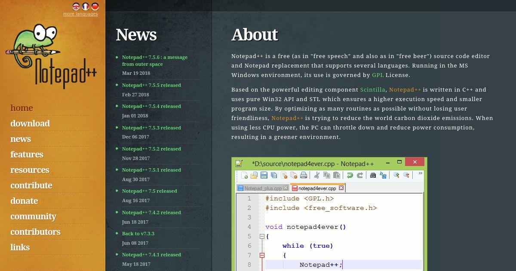Open the 'Notepad++ 7.5.1 released' news item
Screen dimensions: 516x271
click(x=151, y=170)
